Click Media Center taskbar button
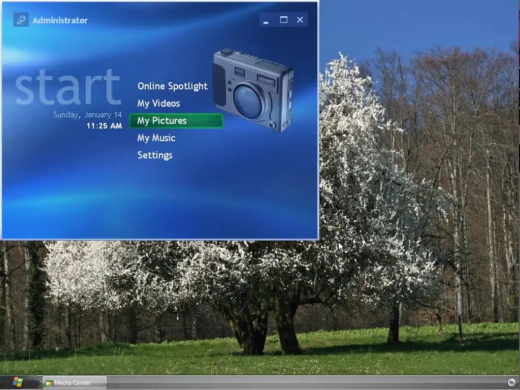The height and width of the screenshot is (390, 520). pos(75,383)
